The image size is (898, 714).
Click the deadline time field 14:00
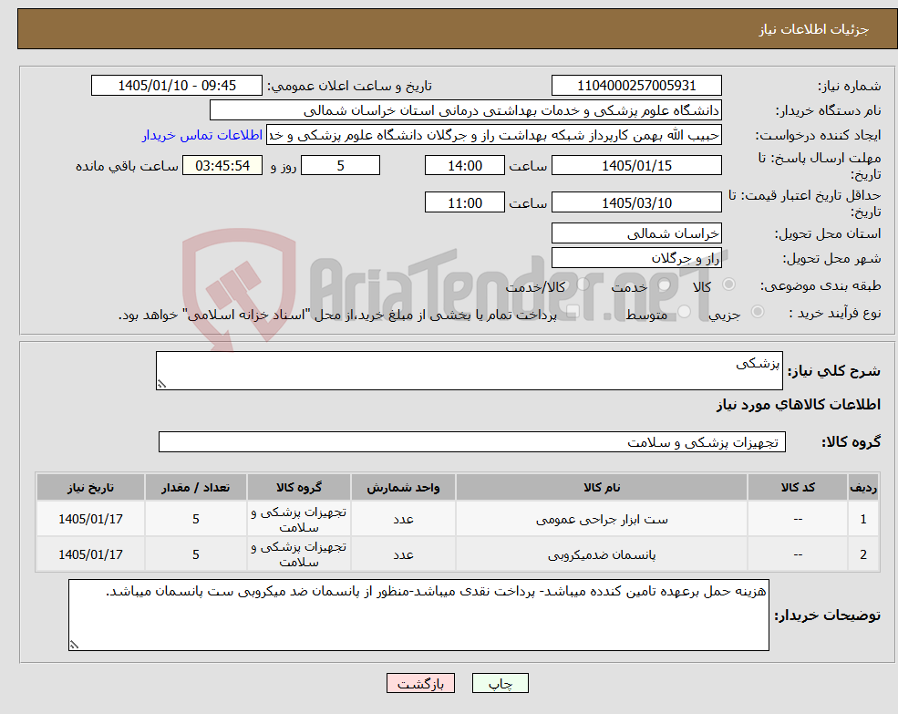[464, 166]
